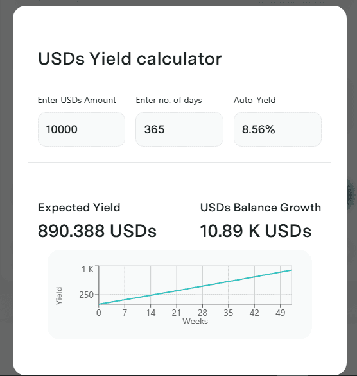Select the 890.388 USDs value
This screenshot has width=357, height=376.
[97, 231]
